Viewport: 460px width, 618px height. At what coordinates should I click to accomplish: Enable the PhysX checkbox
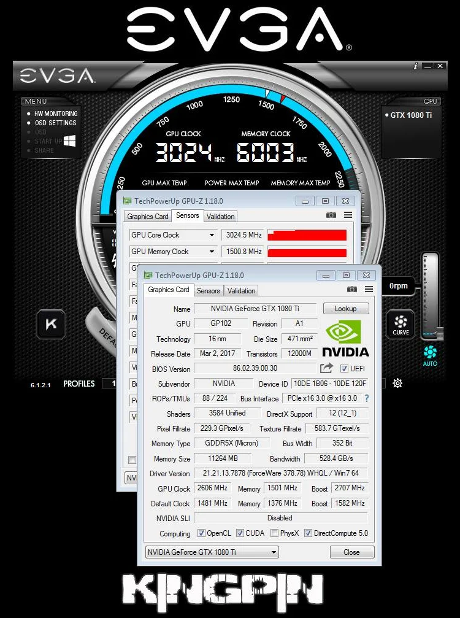(275, 533)
